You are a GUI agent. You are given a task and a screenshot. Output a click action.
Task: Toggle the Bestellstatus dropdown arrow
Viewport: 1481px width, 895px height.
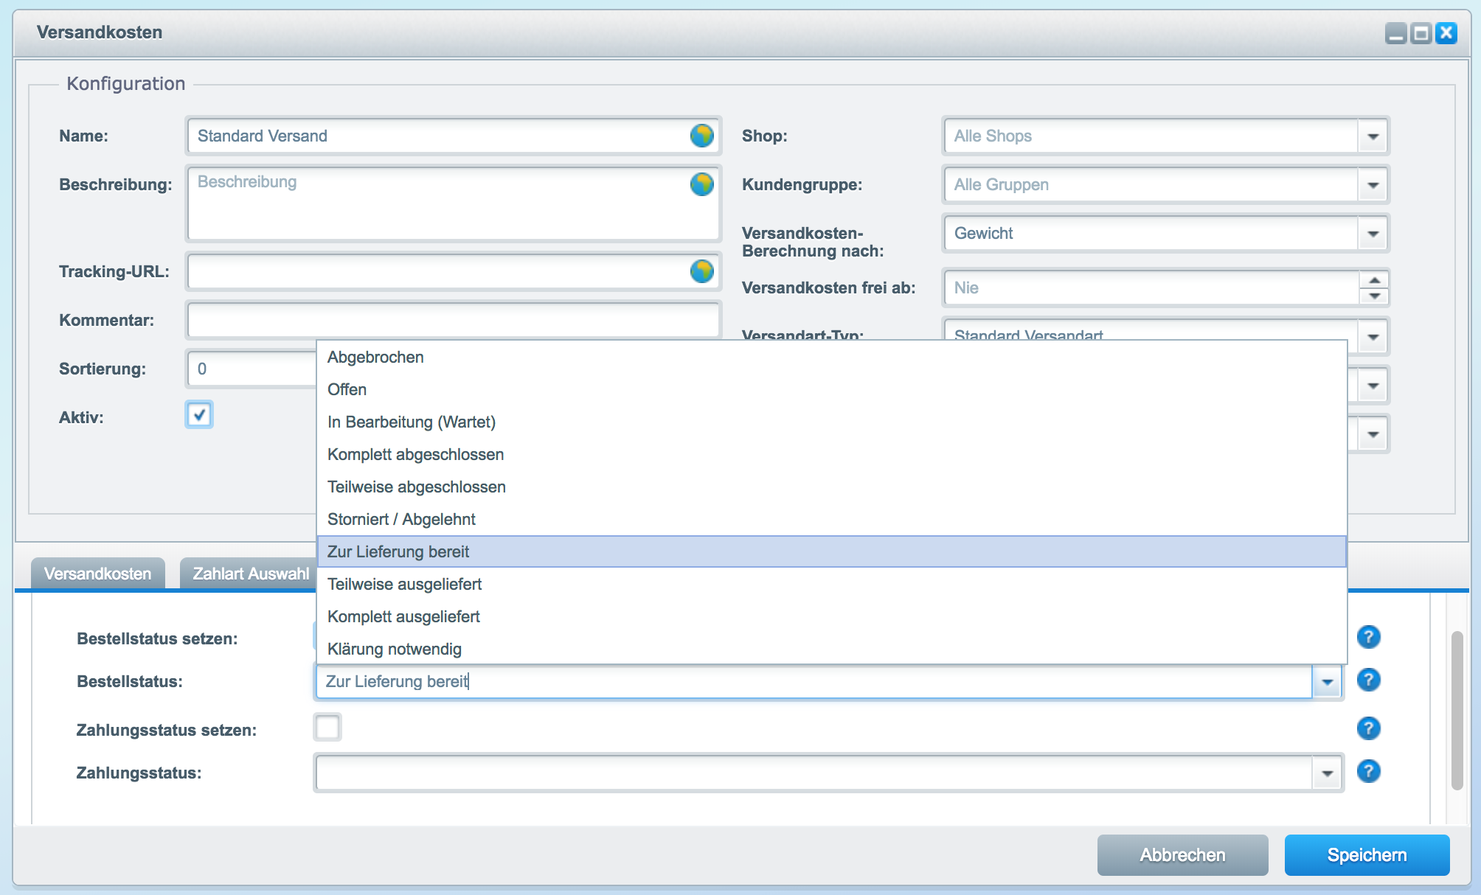(1327, 682)
